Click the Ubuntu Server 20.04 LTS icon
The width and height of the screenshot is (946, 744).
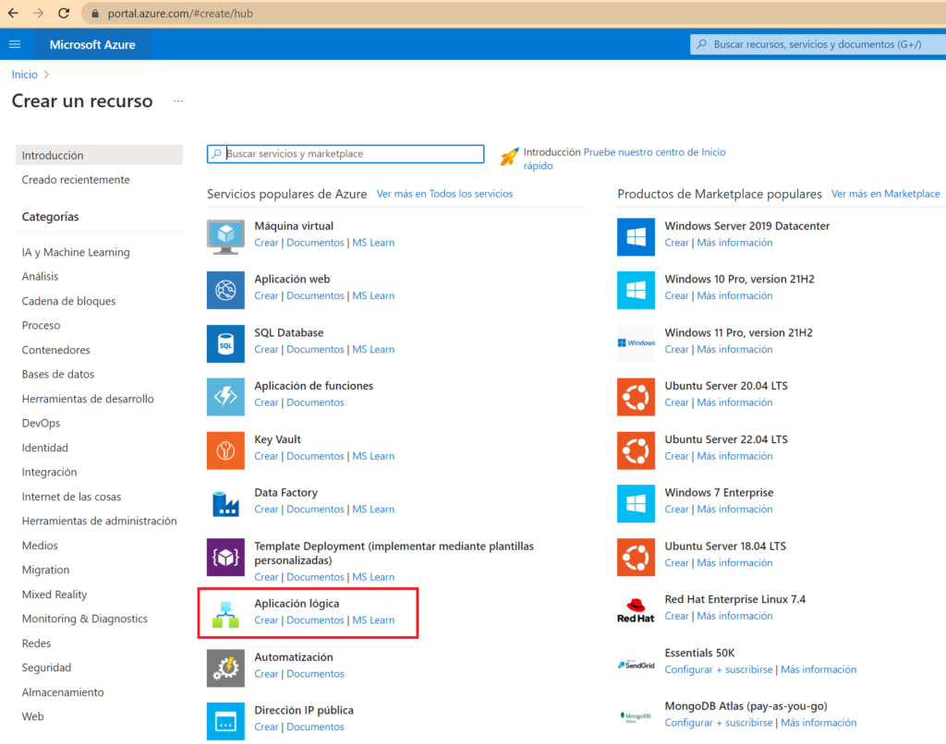(x=636, y=397)
